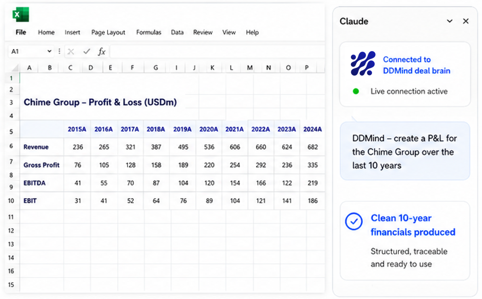Click inside the formula bar input field
The width and height of the screenshot is (482, 299).
point(217,52)
